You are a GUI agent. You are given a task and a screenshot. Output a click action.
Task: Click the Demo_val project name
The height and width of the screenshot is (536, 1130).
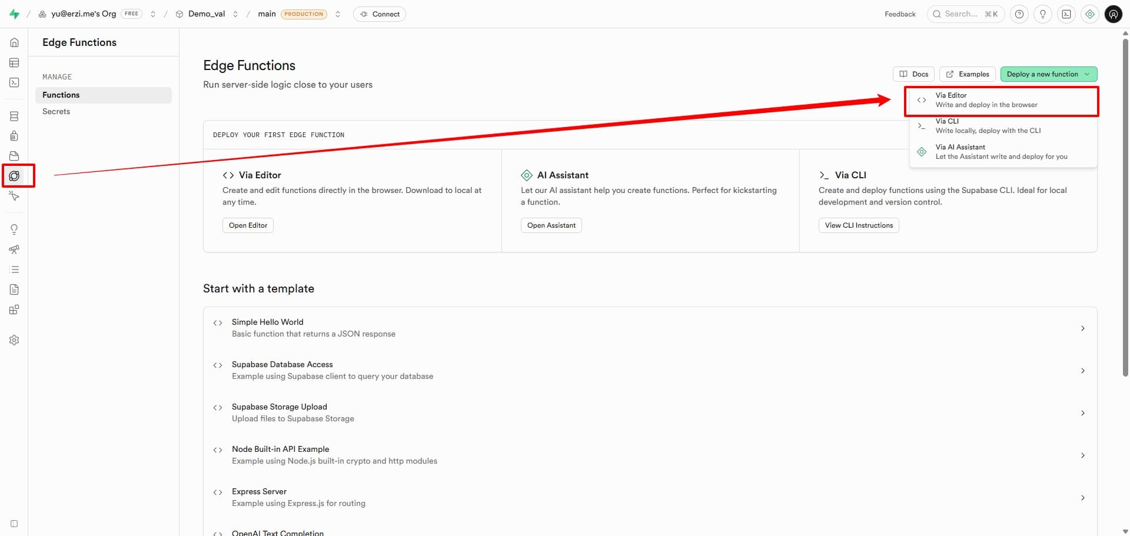207,14
